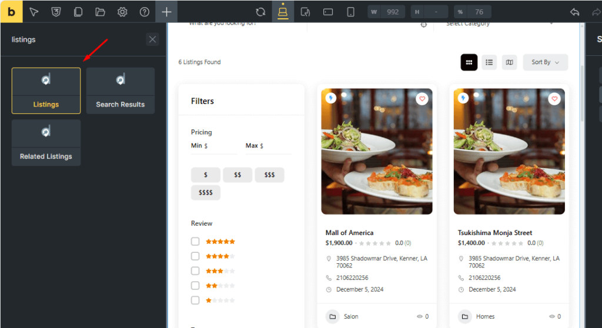Click the location crosshair icon in search

[x=423, y=25]
